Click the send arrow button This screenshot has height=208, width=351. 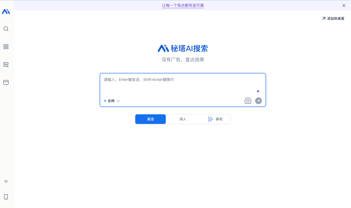(x=259, y=101)
